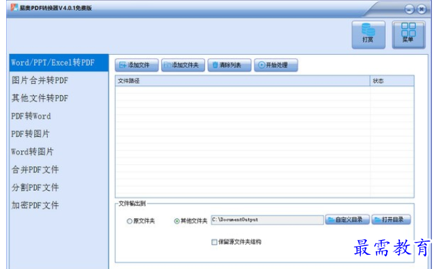Select PDF转图片 in sidebar
This screenshot has height=269, width=436.
[x=59, y=134]
